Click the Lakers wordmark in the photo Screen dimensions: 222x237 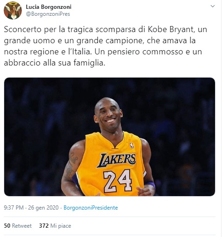pyautogui.click(x=116, y=160)
